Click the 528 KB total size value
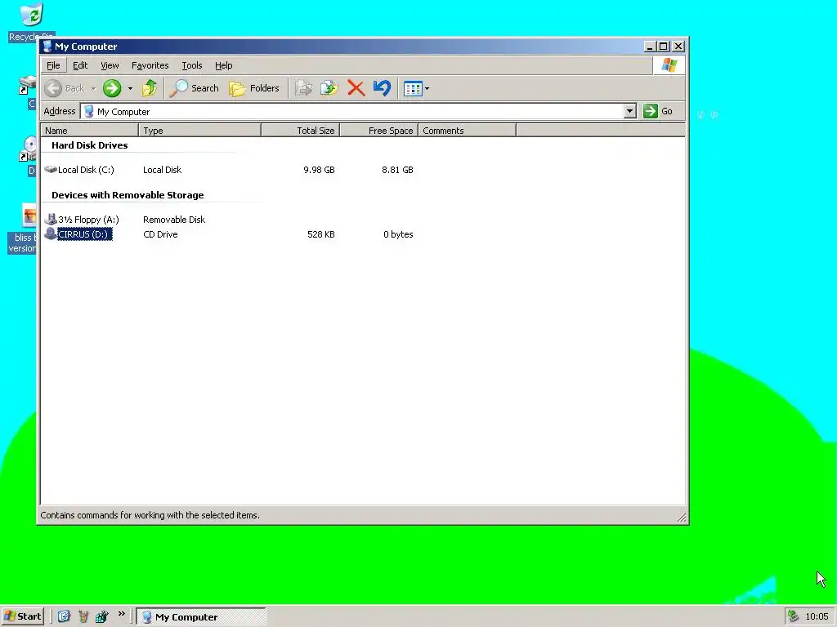This screenshot has height=627, width=837. click(x=321, y=234)
